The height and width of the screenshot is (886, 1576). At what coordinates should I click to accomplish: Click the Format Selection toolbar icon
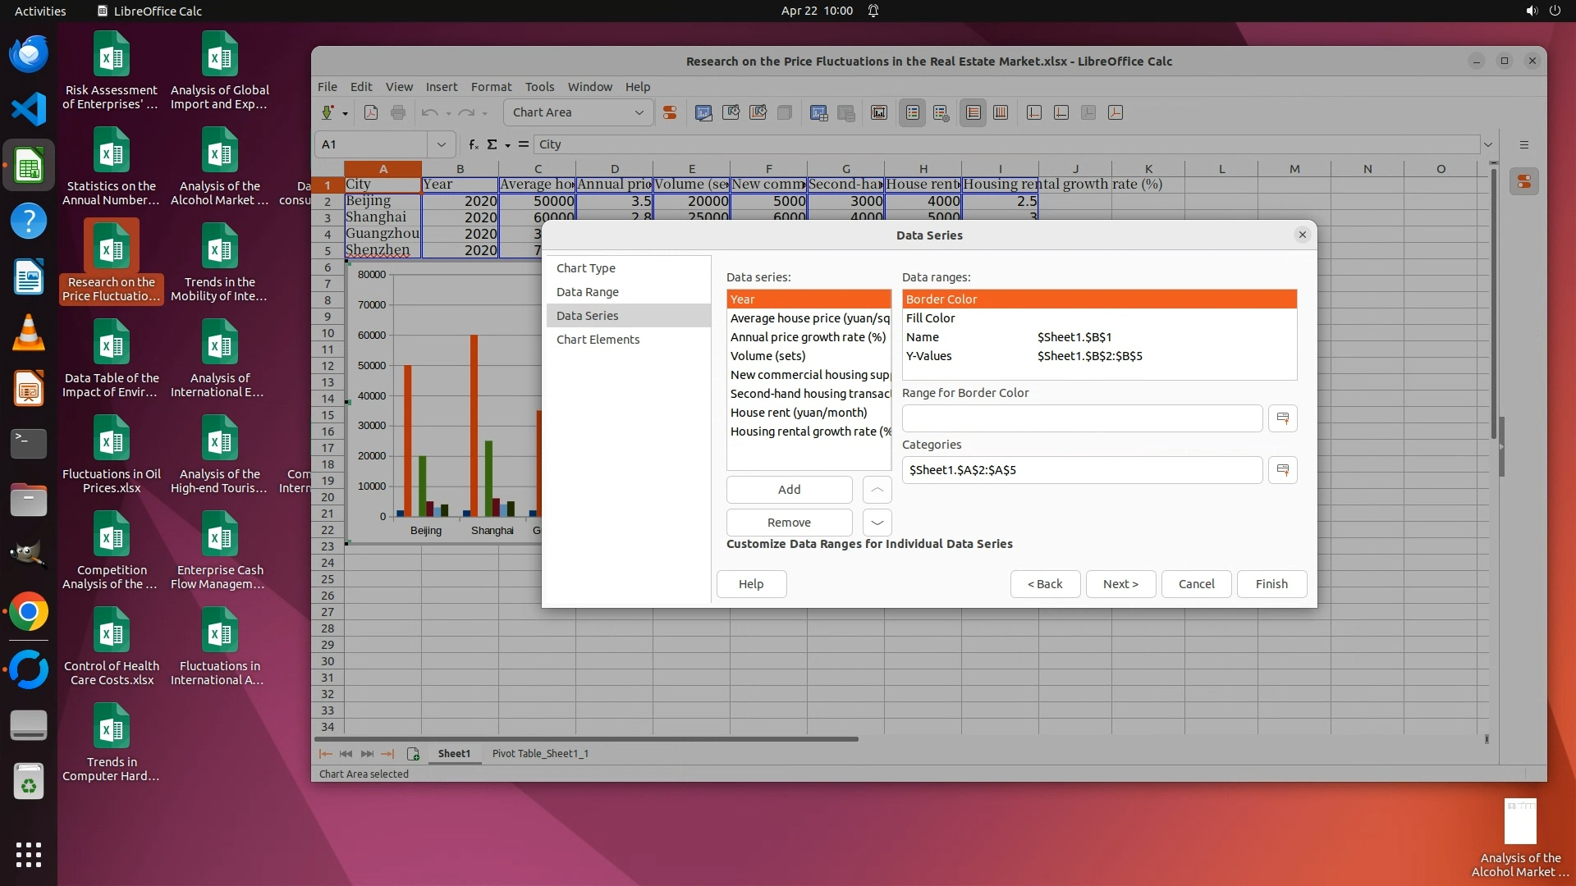tap(670, 113)
